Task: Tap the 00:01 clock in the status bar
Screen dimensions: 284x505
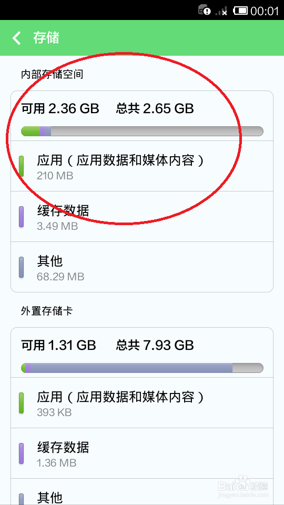Action: tap(265, 11)
